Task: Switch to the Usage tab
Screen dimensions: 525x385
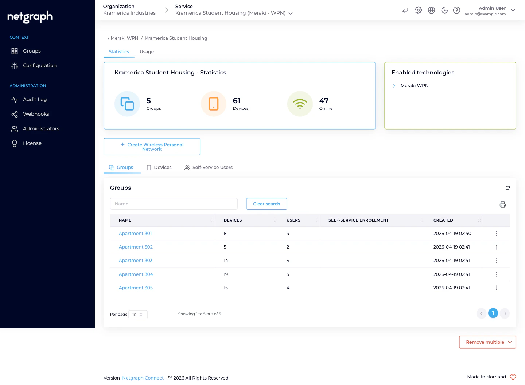Action: pos(147,51)
